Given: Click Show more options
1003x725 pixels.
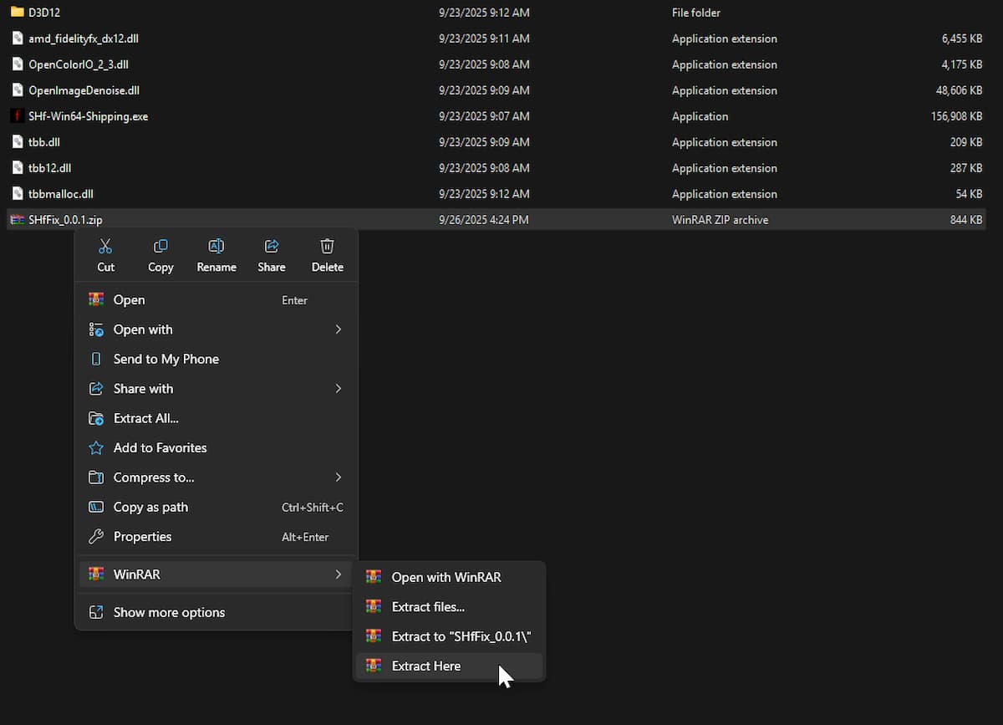Looking at the screenshot, I should click(169, 612).
